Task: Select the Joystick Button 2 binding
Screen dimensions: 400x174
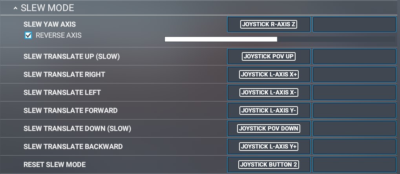Action: point(269,165)
